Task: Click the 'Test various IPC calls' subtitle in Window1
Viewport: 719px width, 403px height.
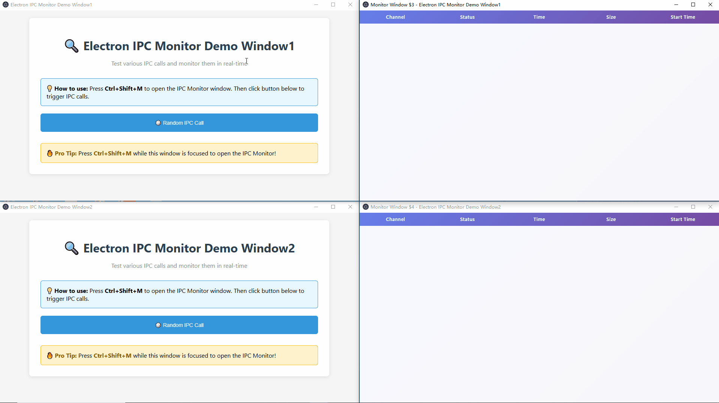Action: coord(179,64)
